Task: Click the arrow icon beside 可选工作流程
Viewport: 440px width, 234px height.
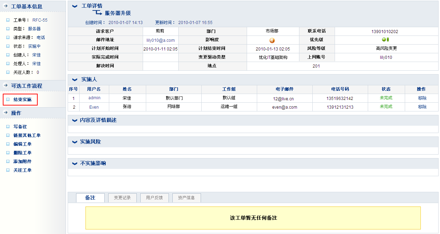Action: click(6, 86)
